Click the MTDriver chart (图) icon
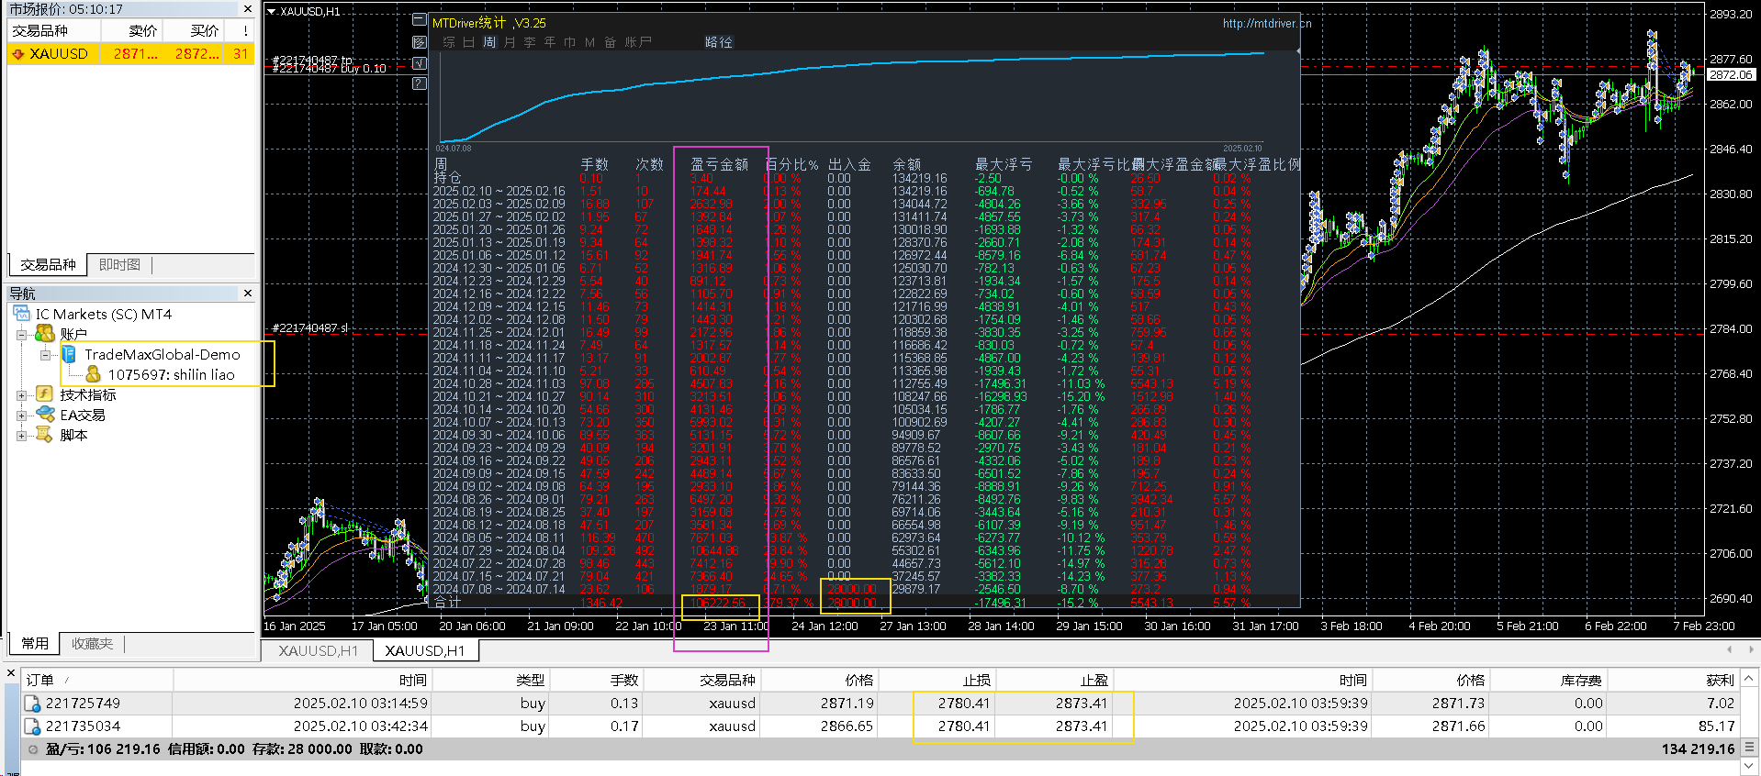The width and height of the screenshot is (1761, 776). (420, 42)
